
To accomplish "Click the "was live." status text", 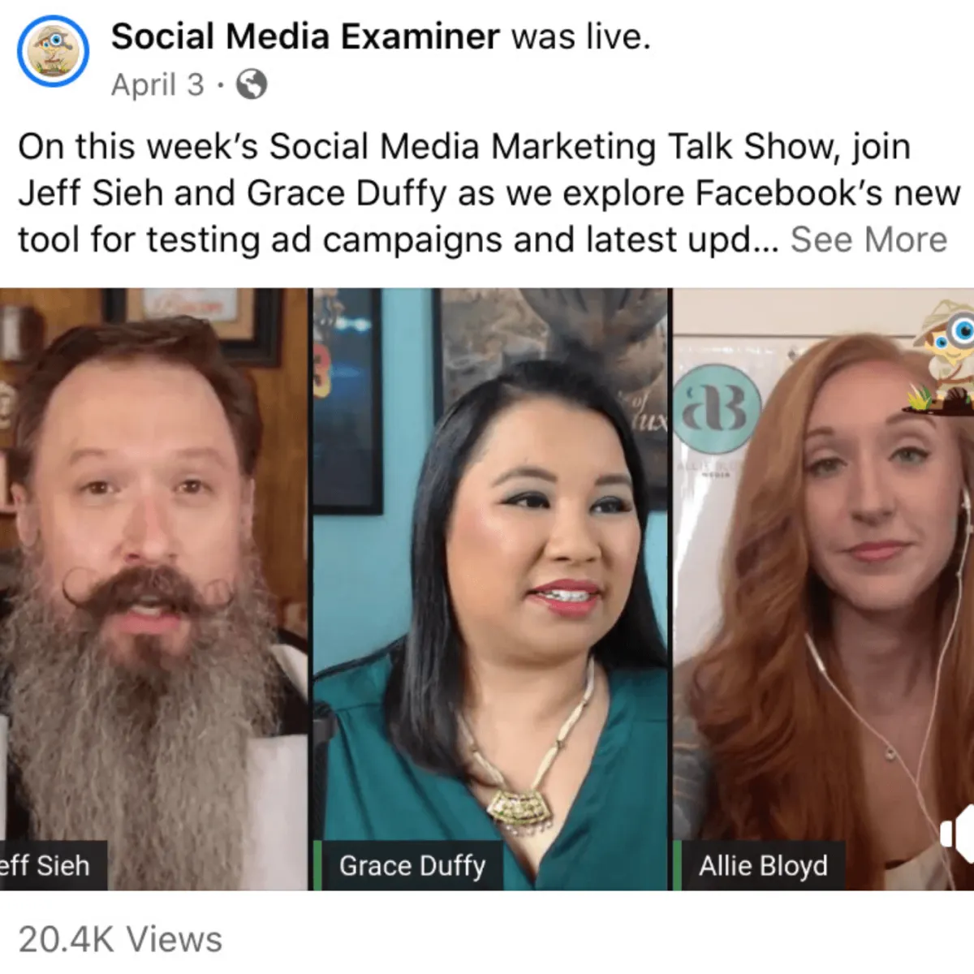I will [x=581, y=37].
